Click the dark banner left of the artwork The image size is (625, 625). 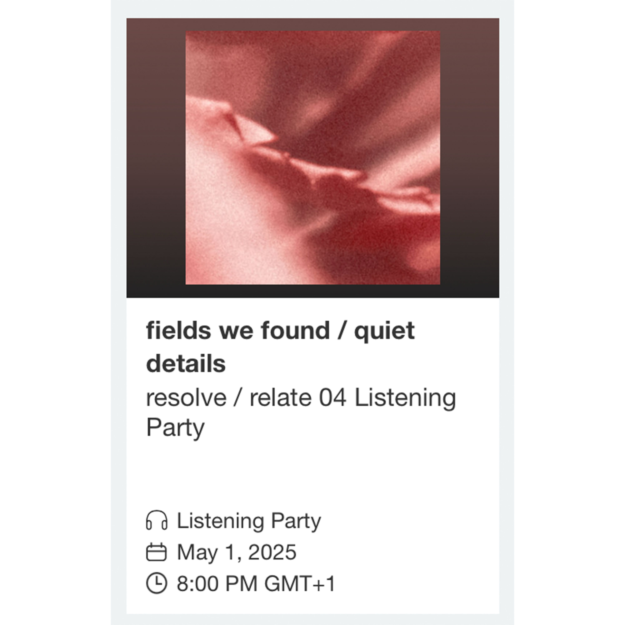pos(155,158)
